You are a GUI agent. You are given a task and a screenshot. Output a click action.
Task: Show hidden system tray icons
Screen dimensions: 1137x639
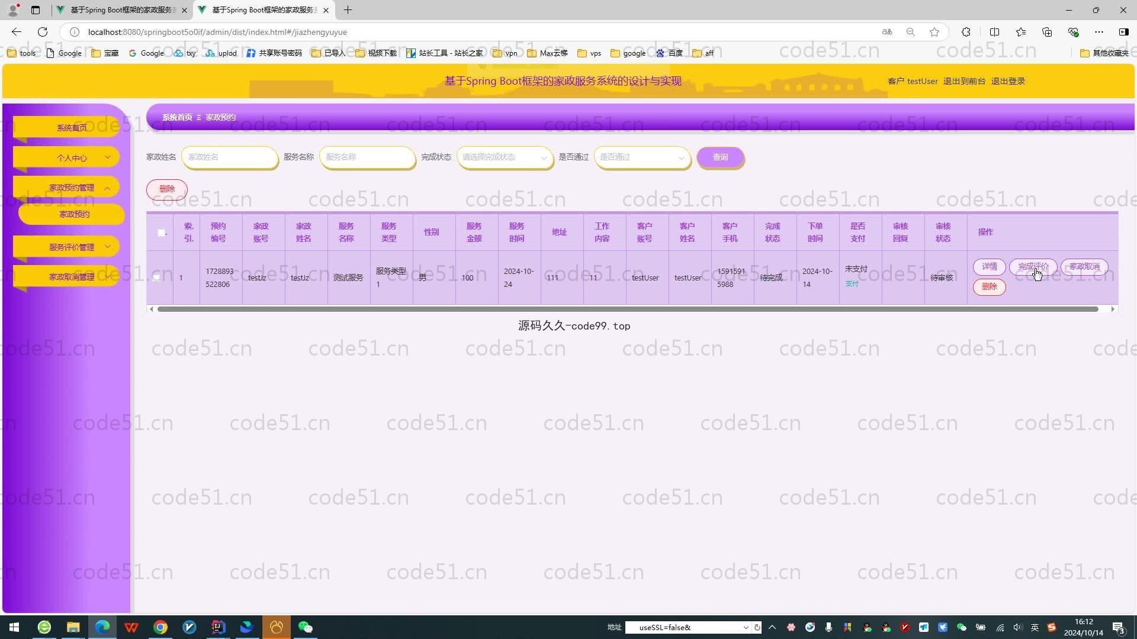coord(772,627)
